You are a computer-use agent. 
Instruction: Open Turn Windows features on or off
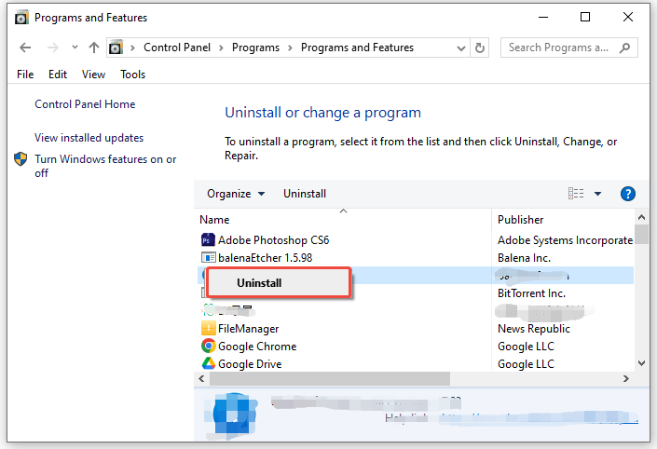[x=105, y=166]
